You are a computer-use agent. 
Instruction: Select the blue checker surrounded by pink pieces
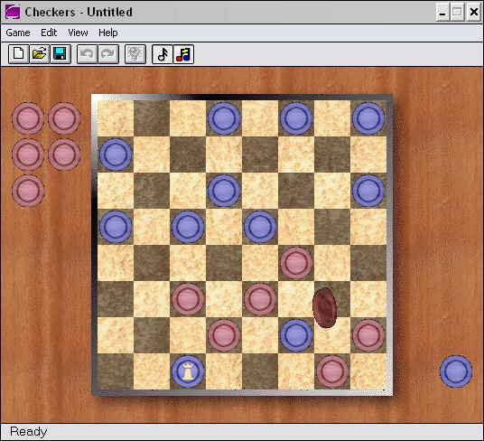(296, 335)
